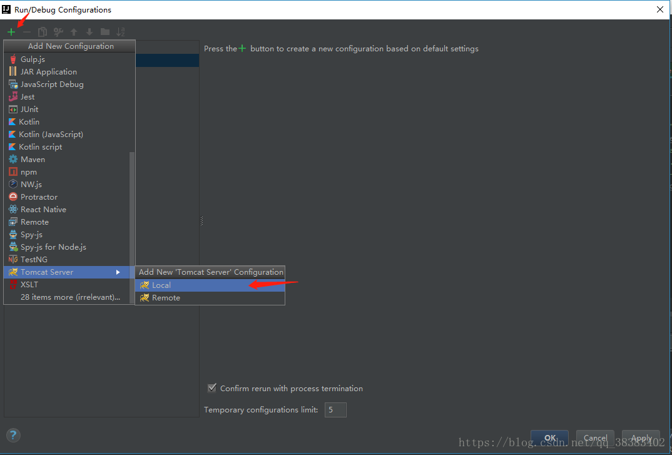Click the green plus Add Configuration icon
This screenshot has height=455, width=672.
(x=11, y=32)
